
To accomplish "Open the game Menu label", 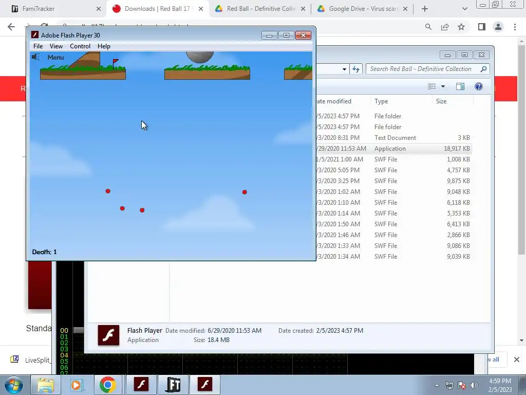I will click(x=55, y=58).
